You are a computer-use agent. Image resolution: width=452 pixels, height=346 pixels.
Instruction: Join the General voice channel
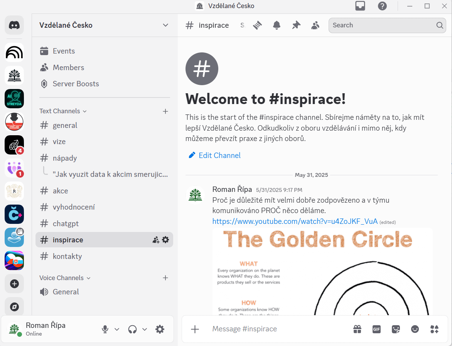[x=105, y=292]
